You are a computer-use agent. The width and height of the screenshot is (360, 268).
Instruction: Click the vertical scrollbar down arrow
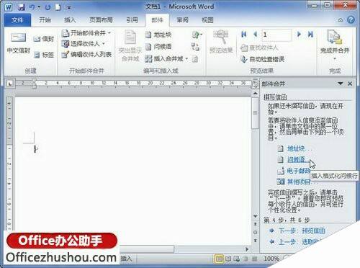[x=256, y=217]
